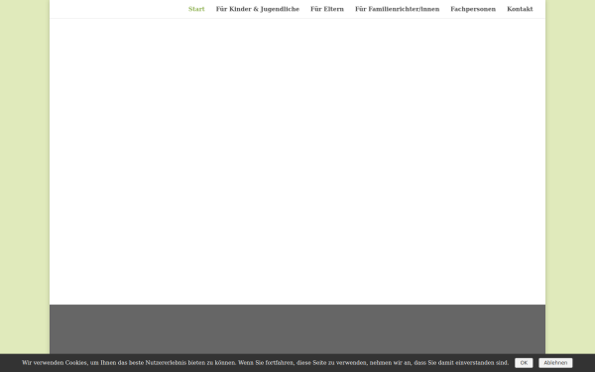Open the Kontakt page
Screen dimensions: 595x372
point(520,9)
